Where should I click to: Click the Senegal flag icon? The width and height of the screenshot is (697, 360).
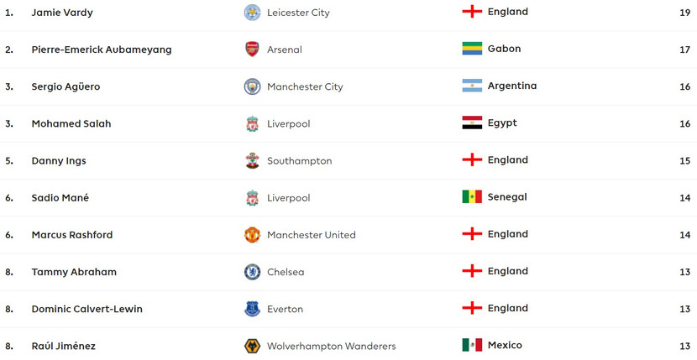[x=472, y=197]
